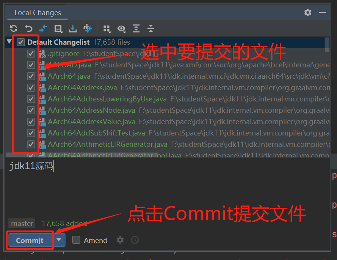Screen dimensions: 337x260
Task: Open the Group By squares dropdown icon
Action: click(x=107, y=29)
